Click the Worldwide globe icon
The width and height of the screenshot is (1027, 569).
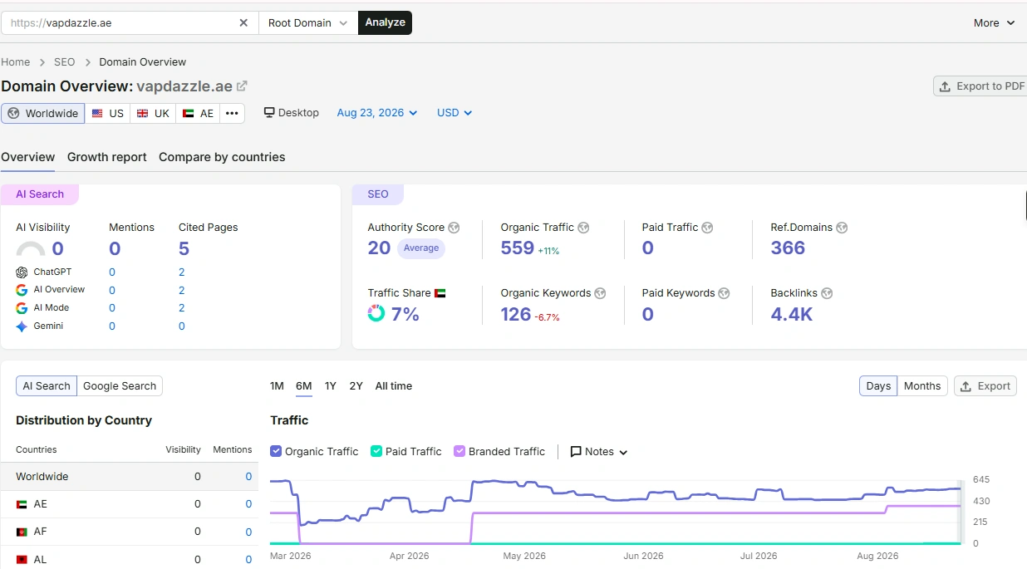[x=13, y=113]
